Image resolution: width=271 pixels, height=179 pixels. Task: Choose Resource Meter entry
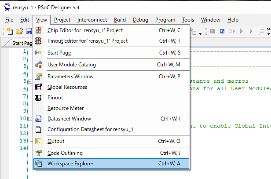[111, 108]
